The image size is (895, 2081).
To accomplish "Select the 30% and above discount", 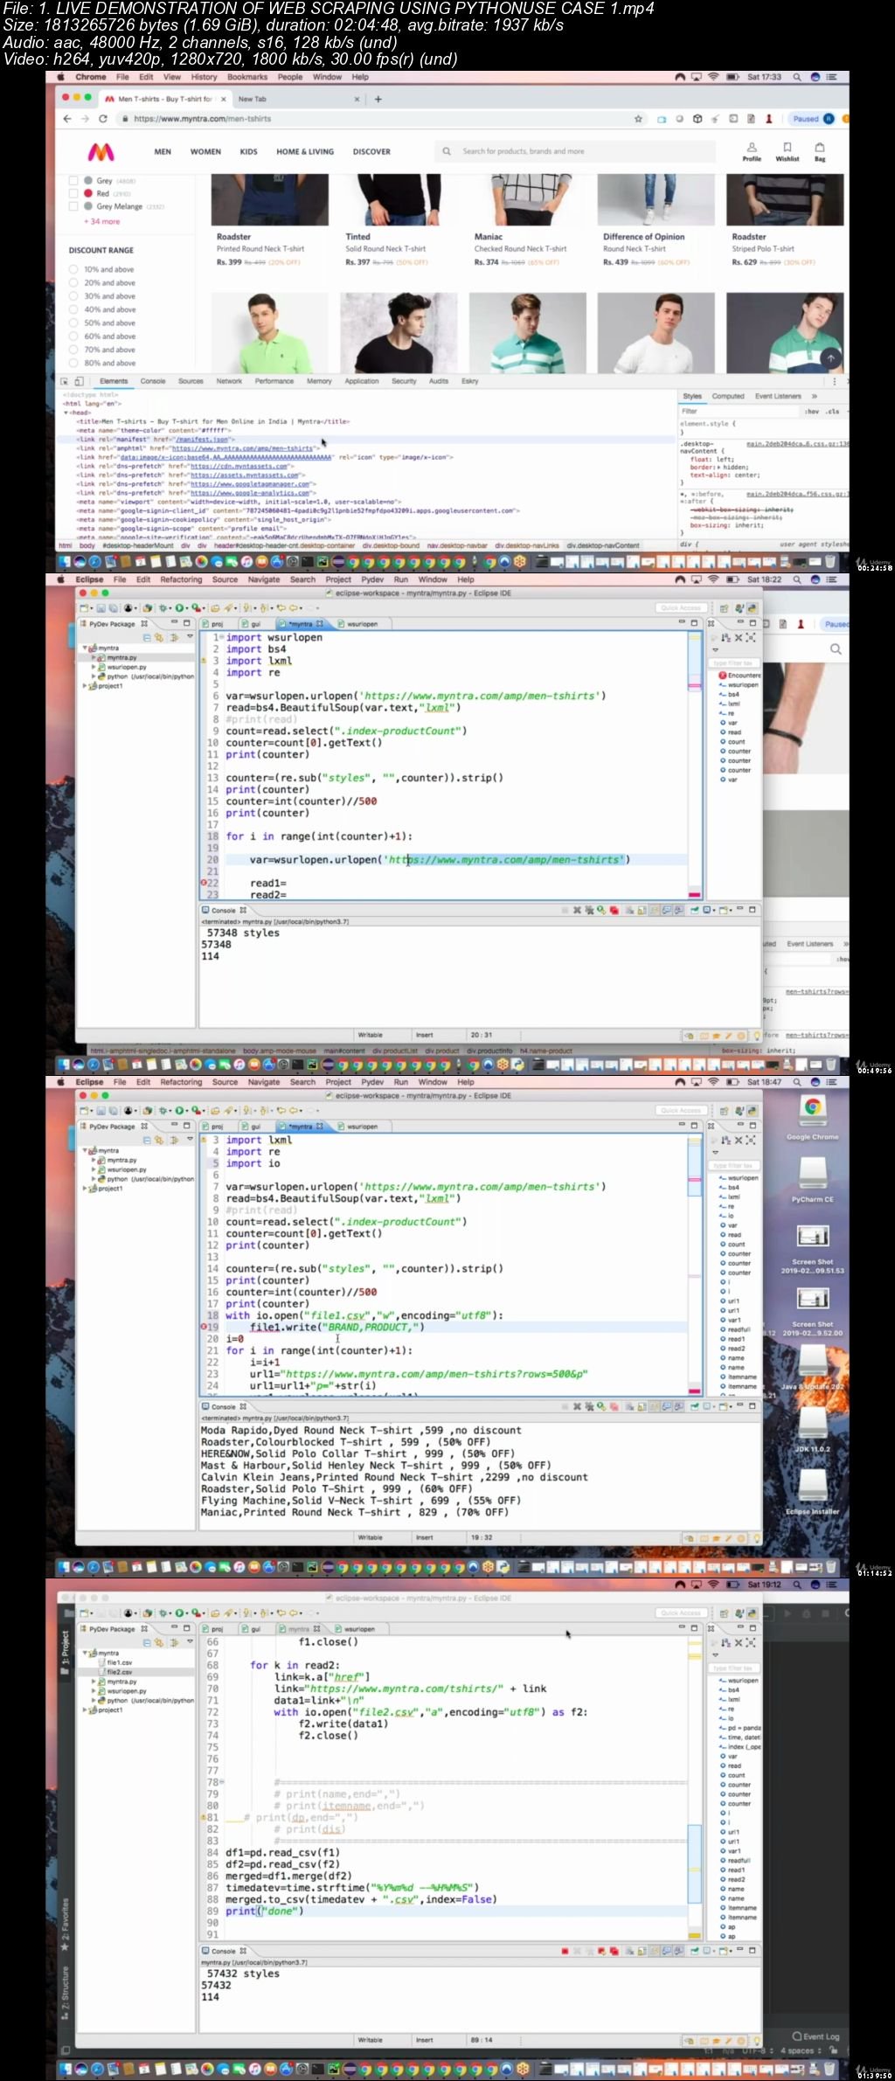I will click(x=74, y=296).
